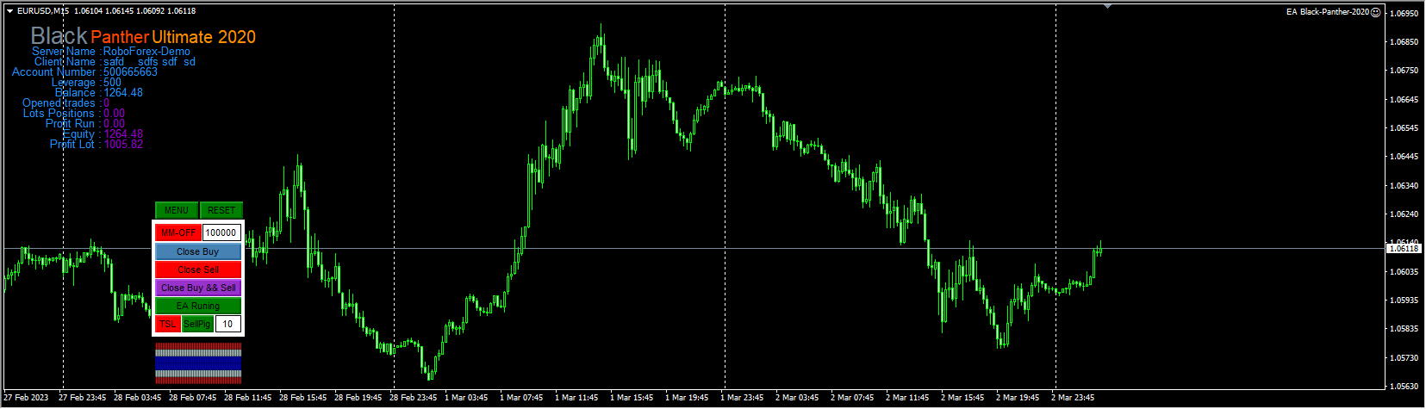Click the green SellPig button

(x=197, y=324)
